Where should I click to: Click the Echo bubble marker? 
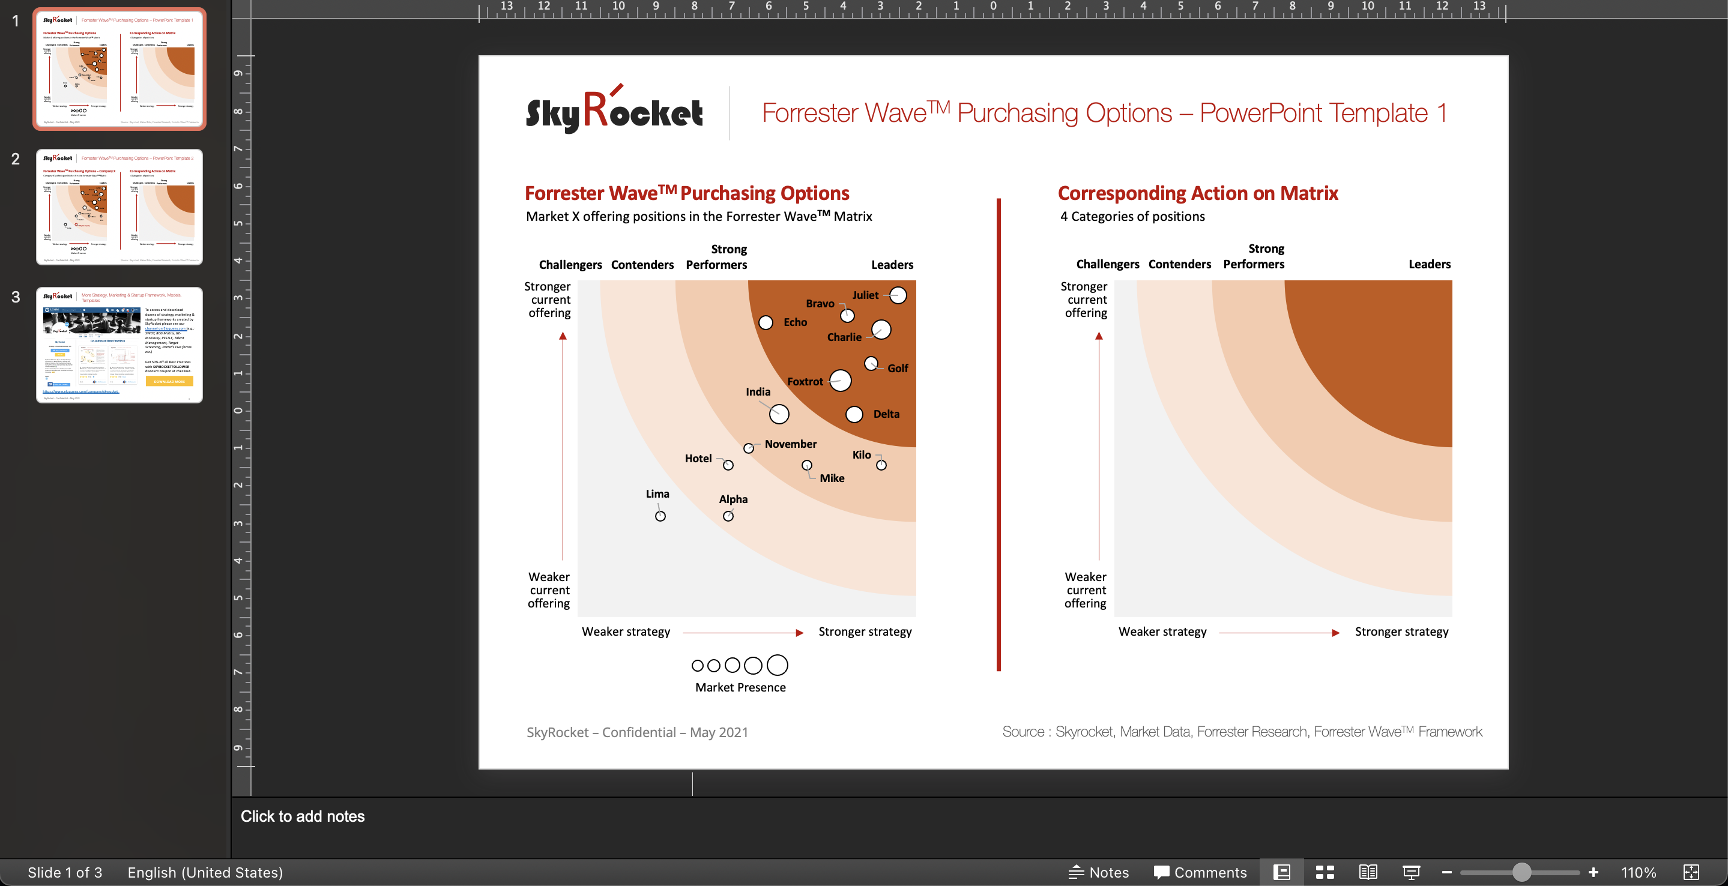point(766,322)
